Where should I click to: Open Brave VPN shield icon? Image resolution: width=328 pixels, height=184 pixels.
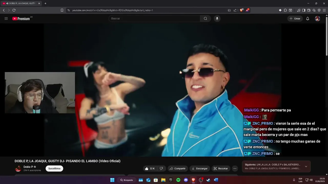pos(319,10)
